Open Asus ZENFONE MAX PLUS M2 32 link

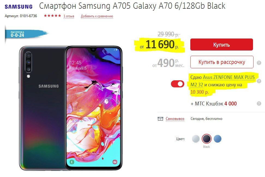pos(222,81)
